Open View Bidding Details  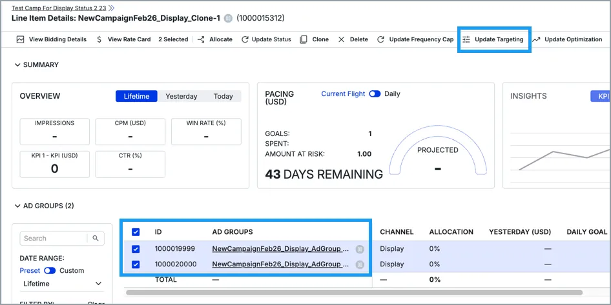point(52,39)
